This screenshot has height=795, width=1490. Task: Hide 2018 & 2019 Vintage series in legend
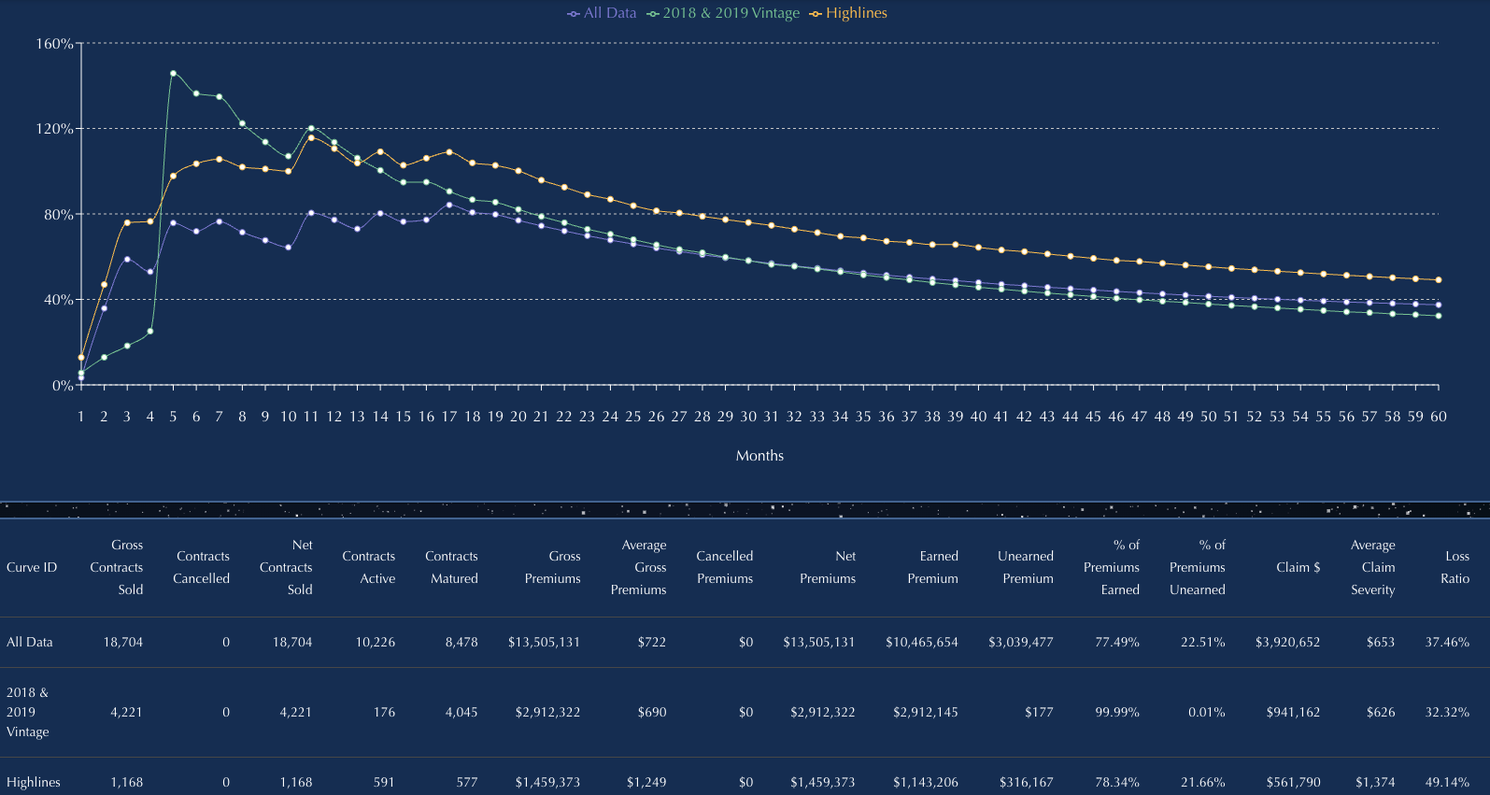pos(731,13)
